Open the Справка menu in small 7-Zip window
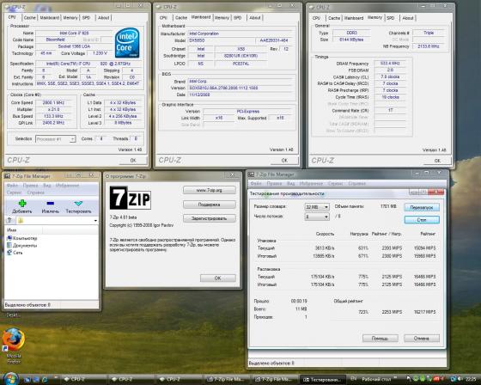This screenshot has width=481, height=385. pos(35,192)
